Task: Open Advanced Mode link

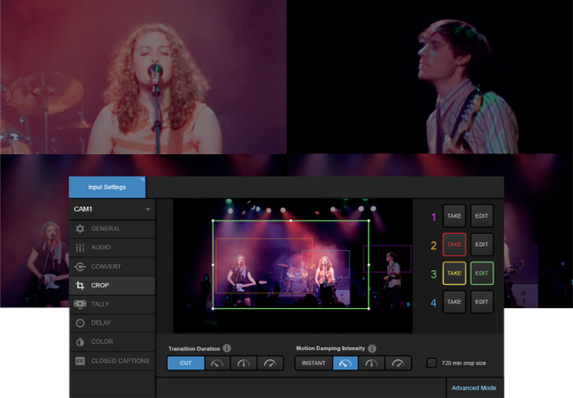Action: [473, 388]
